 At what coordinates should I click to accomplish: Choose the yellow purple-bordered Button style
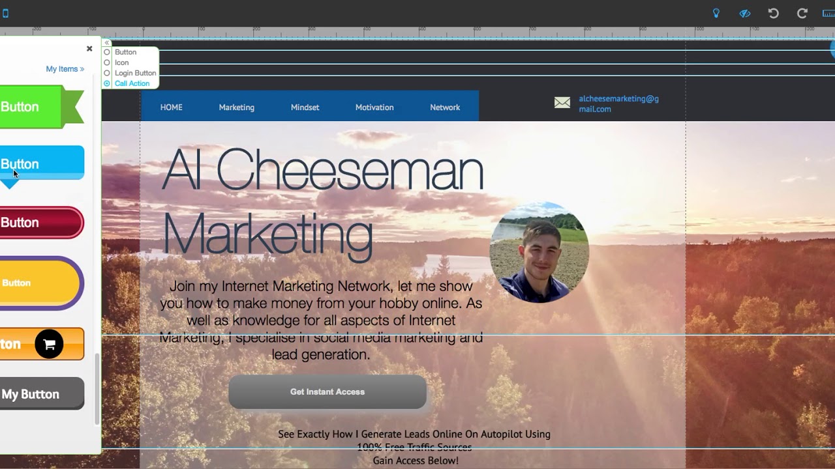click(x=42, y=283)
